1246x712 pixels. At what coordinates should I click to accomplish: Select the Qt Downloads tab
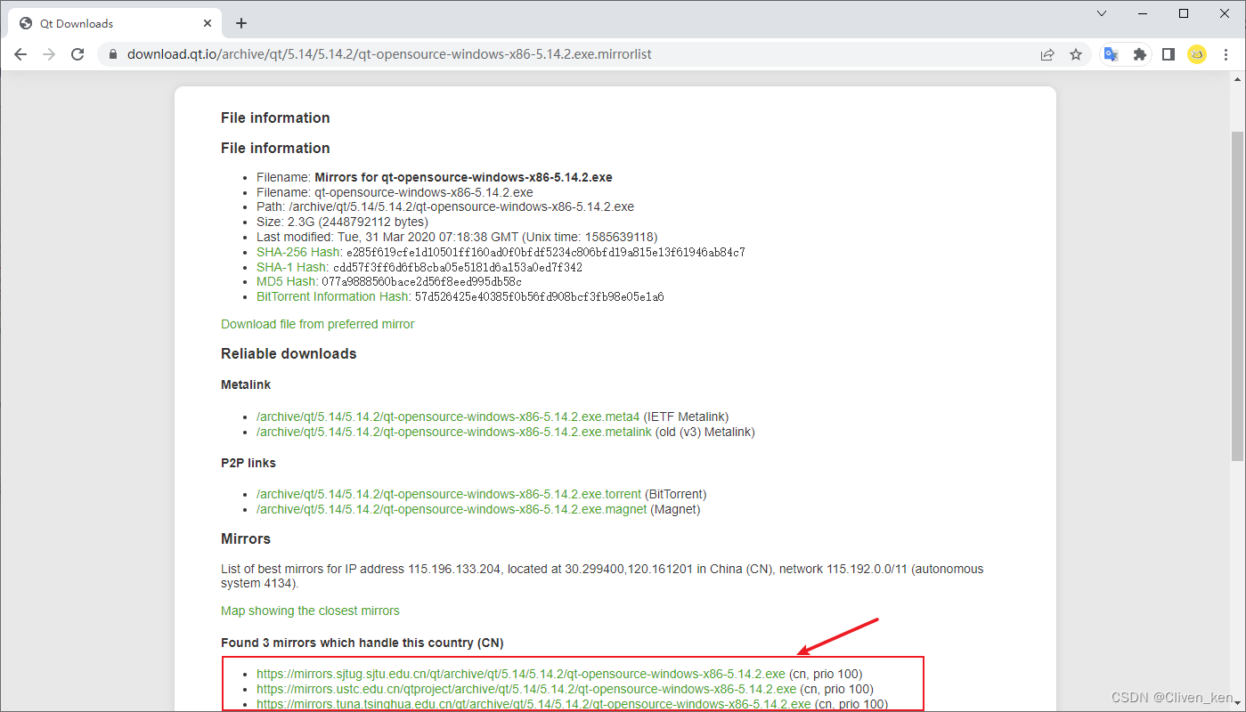(114, 23)
